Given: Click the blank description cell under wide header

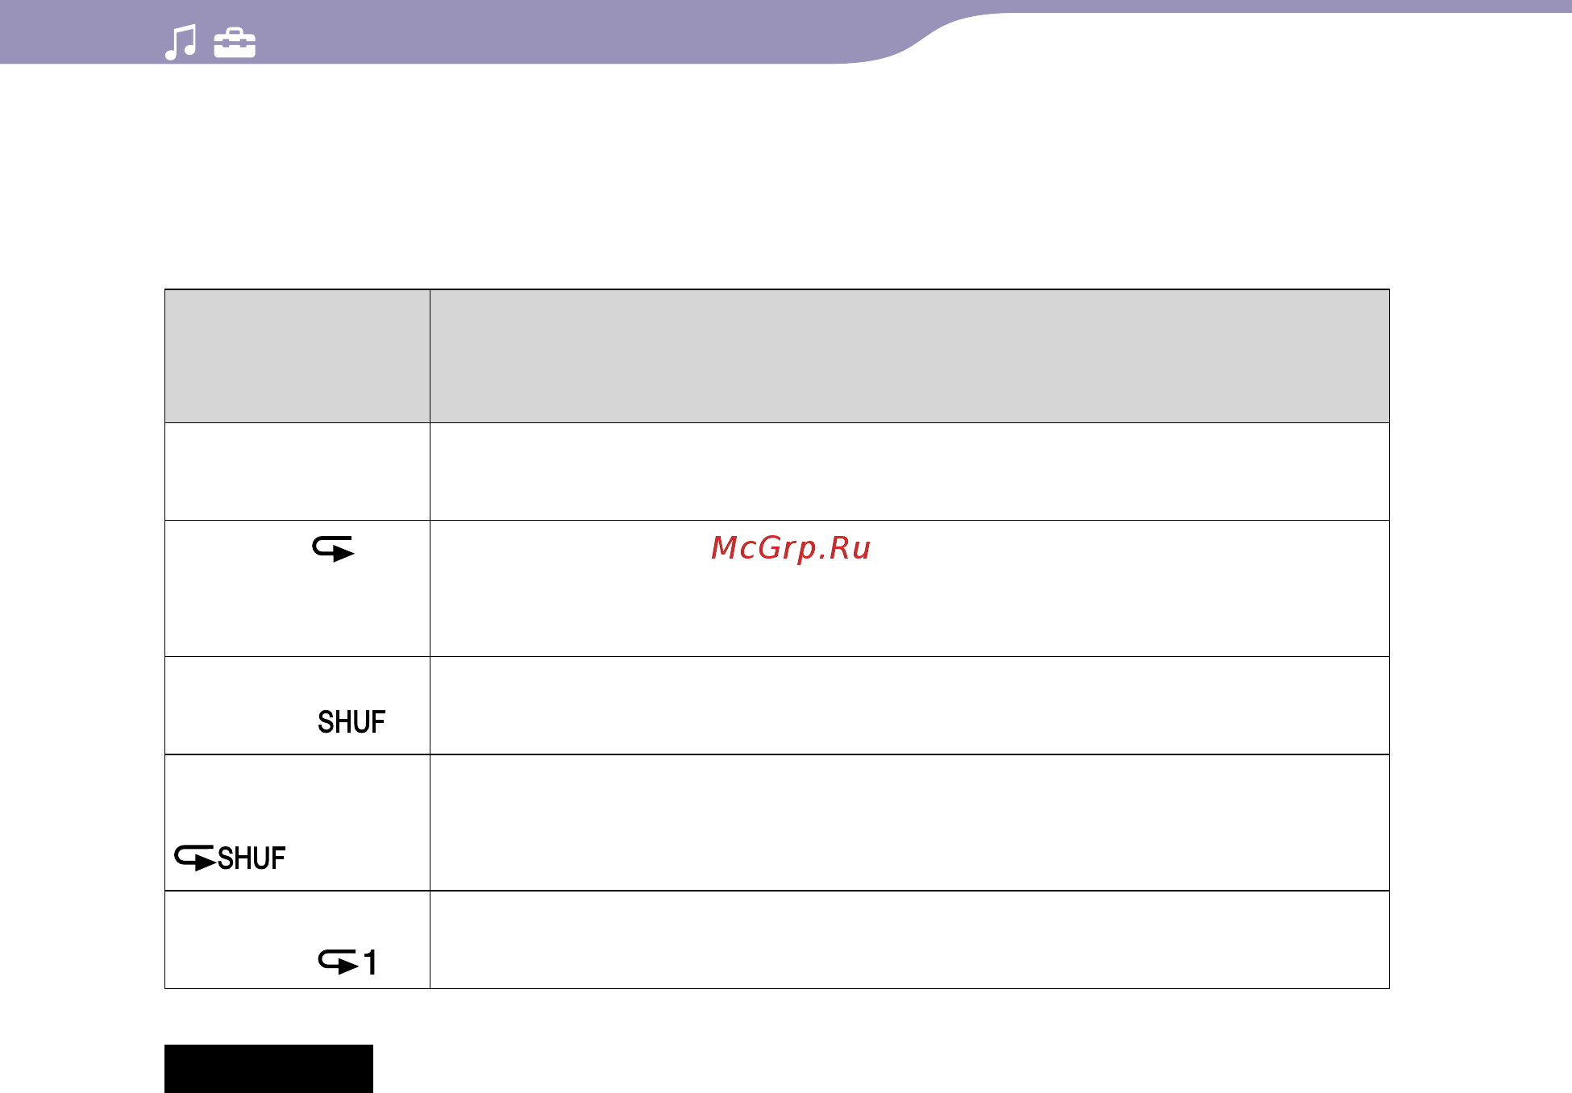Looking at the screenshot, I should (909, 472).
